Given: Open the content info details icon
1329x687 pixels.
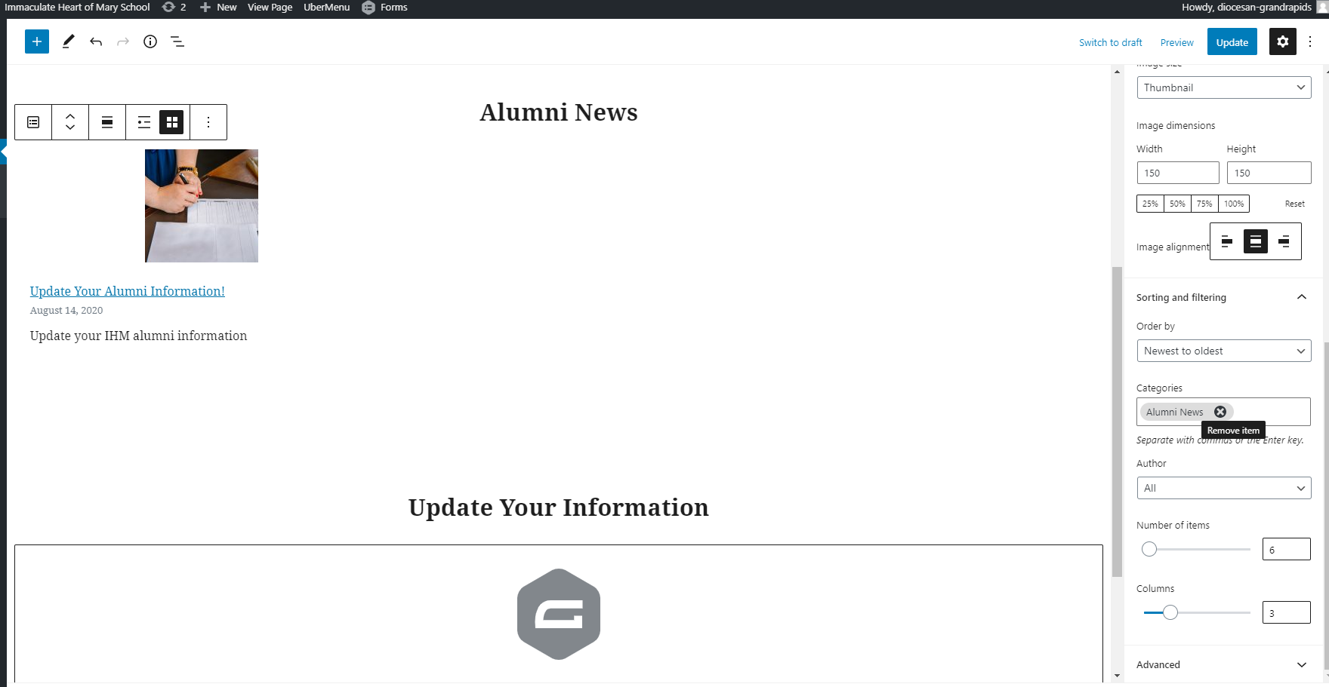Looking at the screenshot, I should coord(150,41).
